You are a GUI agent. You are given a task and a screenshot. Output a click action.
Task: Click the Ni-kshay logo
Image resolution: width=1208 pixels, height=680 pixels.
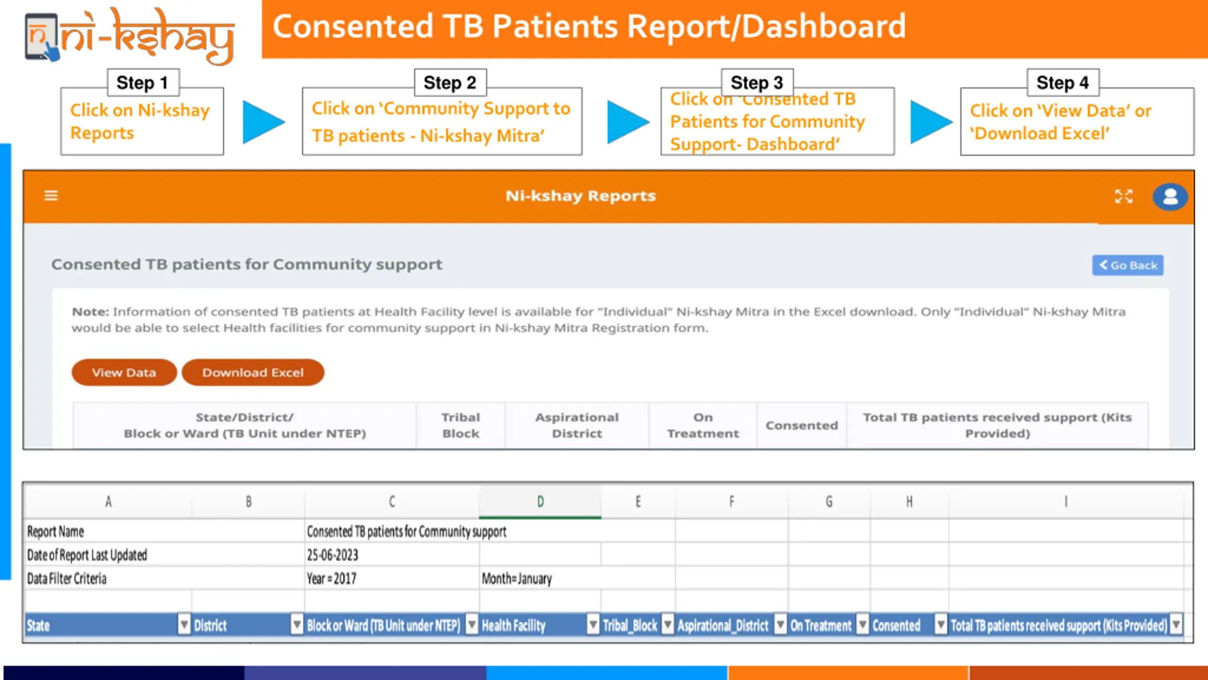pyautogui.click(x=130, y=36)
